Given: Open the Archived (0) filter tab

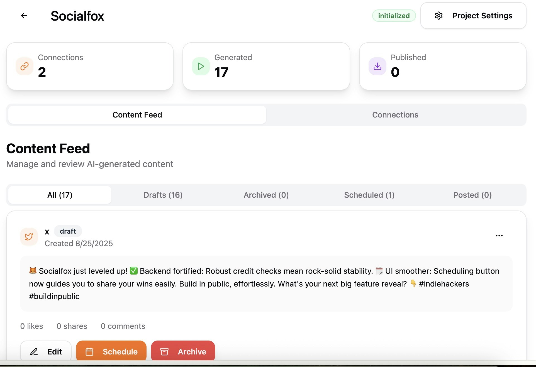Looking at the screenshot, I should pyautogui.click(x=266, y=195).
